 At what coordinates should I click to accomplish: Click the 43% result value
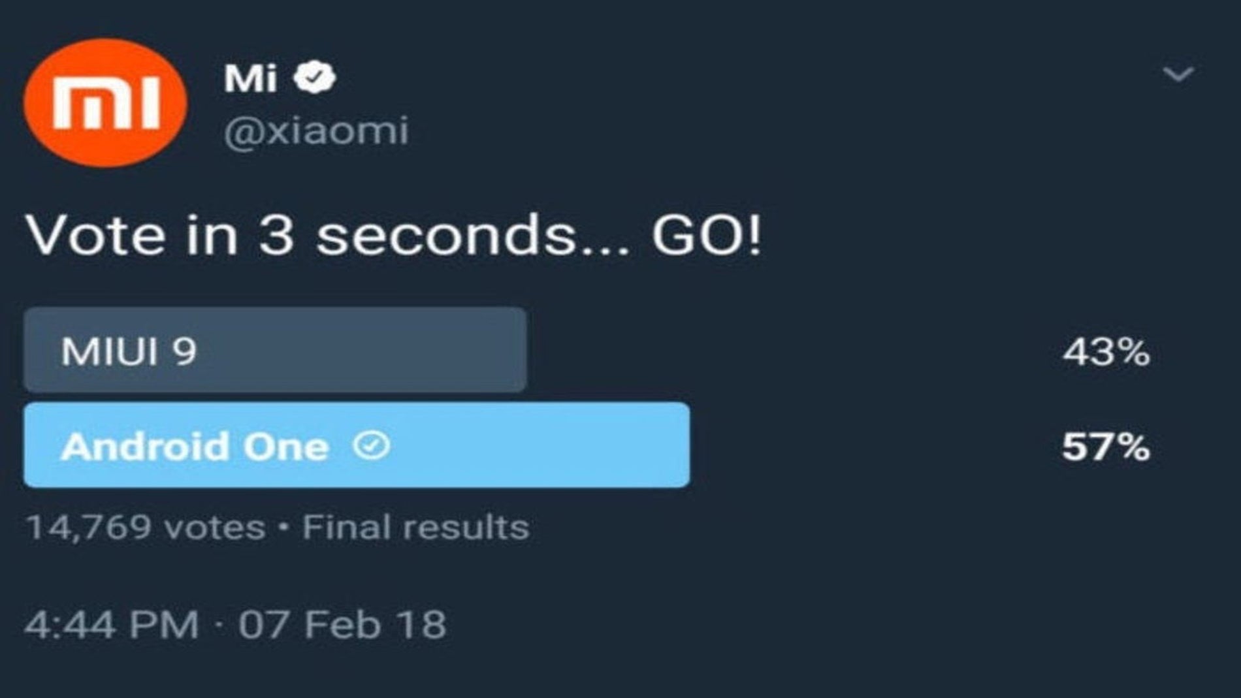coord(1106,353)
